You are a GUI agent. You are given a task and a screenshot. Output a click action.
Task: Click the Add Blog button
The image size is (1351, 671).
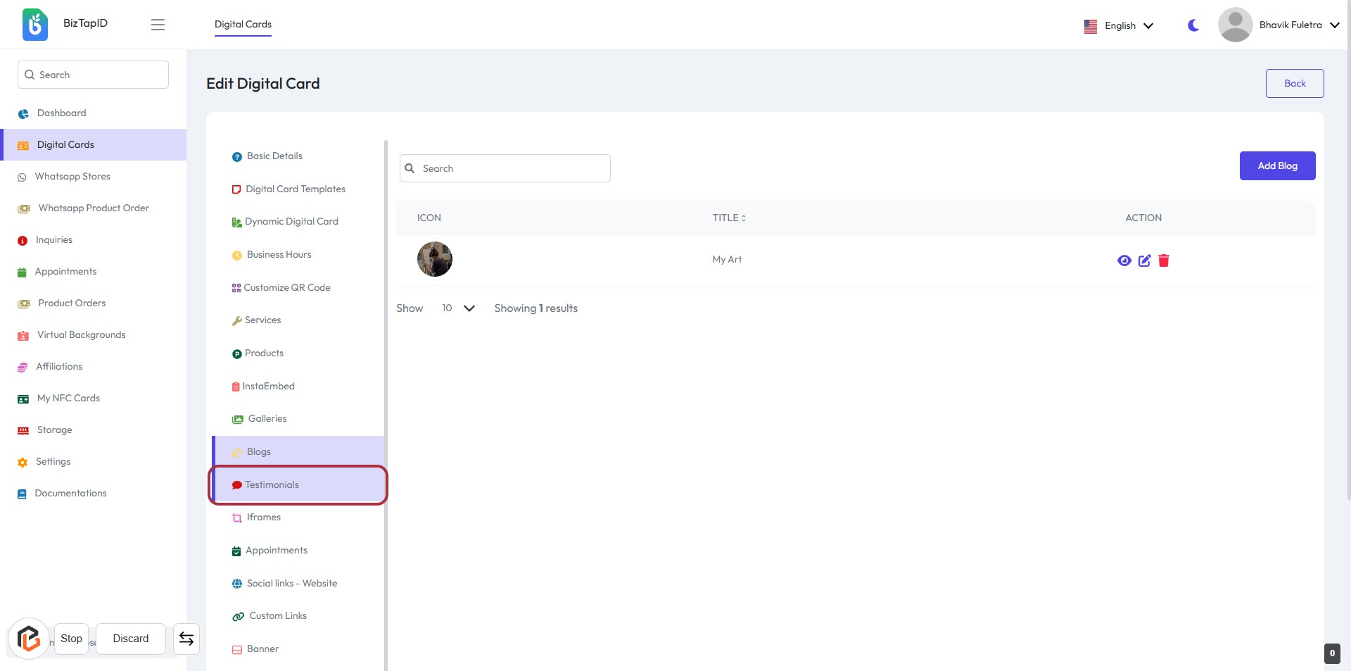pyautogui.click(x=1277, y=166)
